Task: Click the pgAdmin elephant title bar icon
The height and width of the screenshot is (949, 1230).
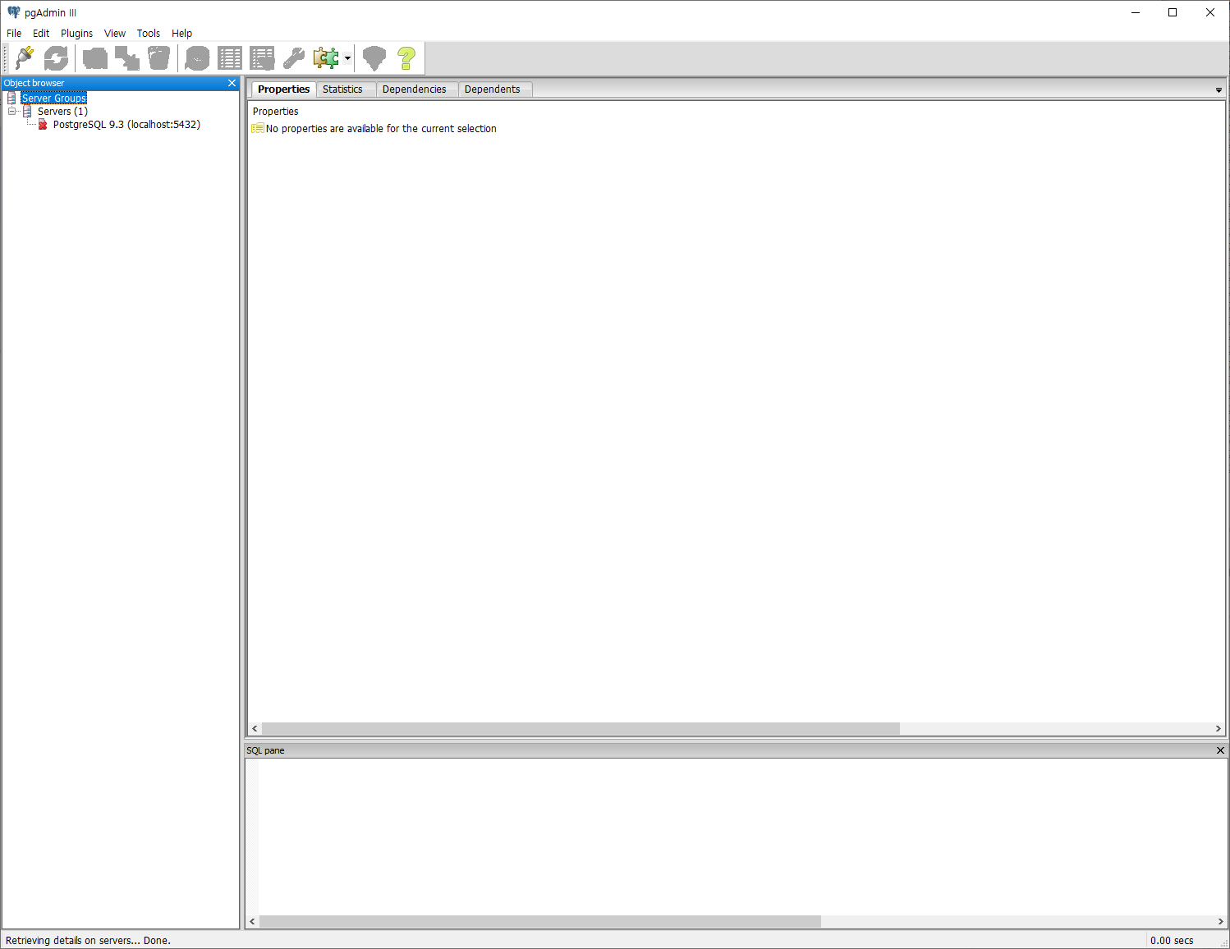Action: click(13, 12)
